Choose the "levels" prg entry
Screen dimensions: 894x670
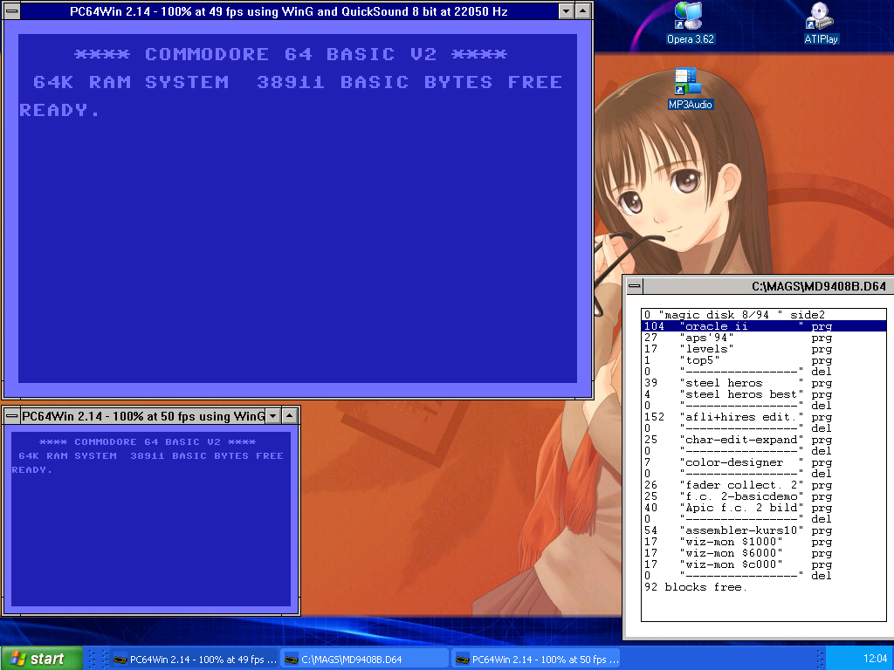[x=764, y=349]
